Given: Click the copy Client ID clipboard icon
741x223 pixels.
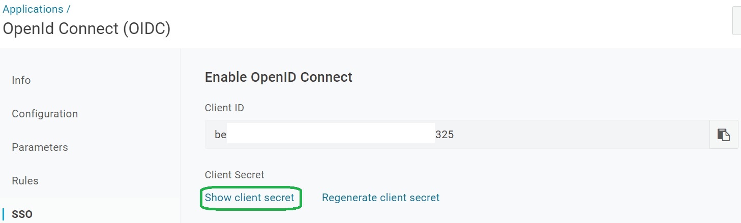Looking at the screenshot, I should point(723,135).
